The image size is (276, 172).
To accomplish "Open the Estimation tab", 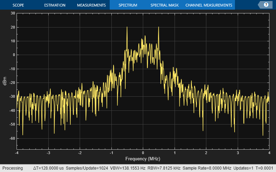I will pyautogui.click(x=55, y=5).
